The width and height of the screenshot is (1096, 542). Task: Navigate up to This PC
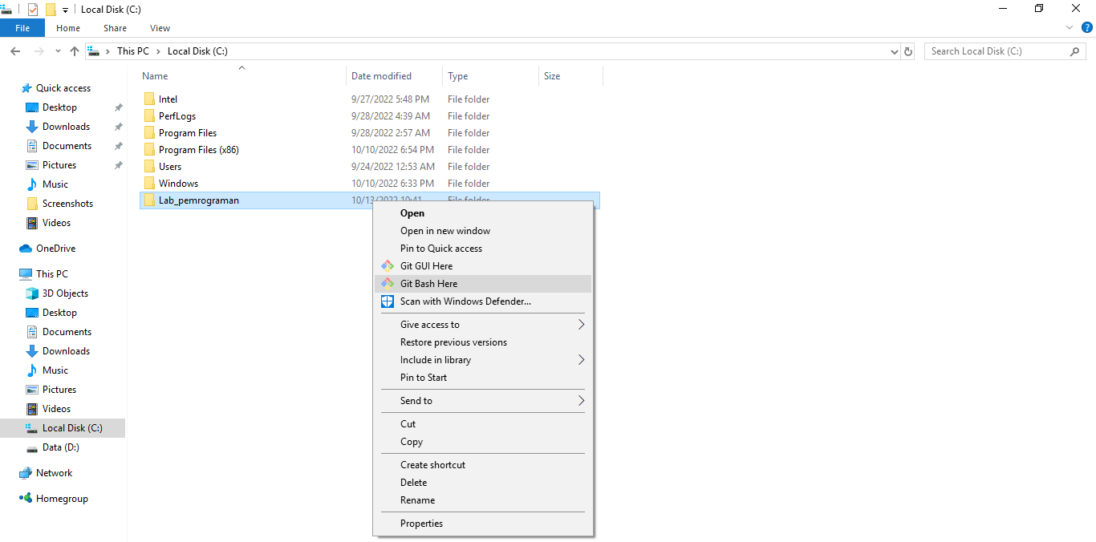click(x=74, y=51)
